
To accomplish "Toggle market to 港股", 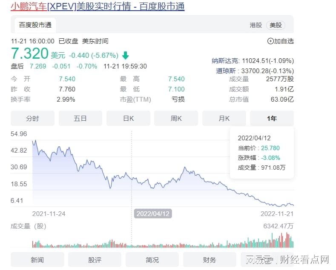I will pos(256,25).
